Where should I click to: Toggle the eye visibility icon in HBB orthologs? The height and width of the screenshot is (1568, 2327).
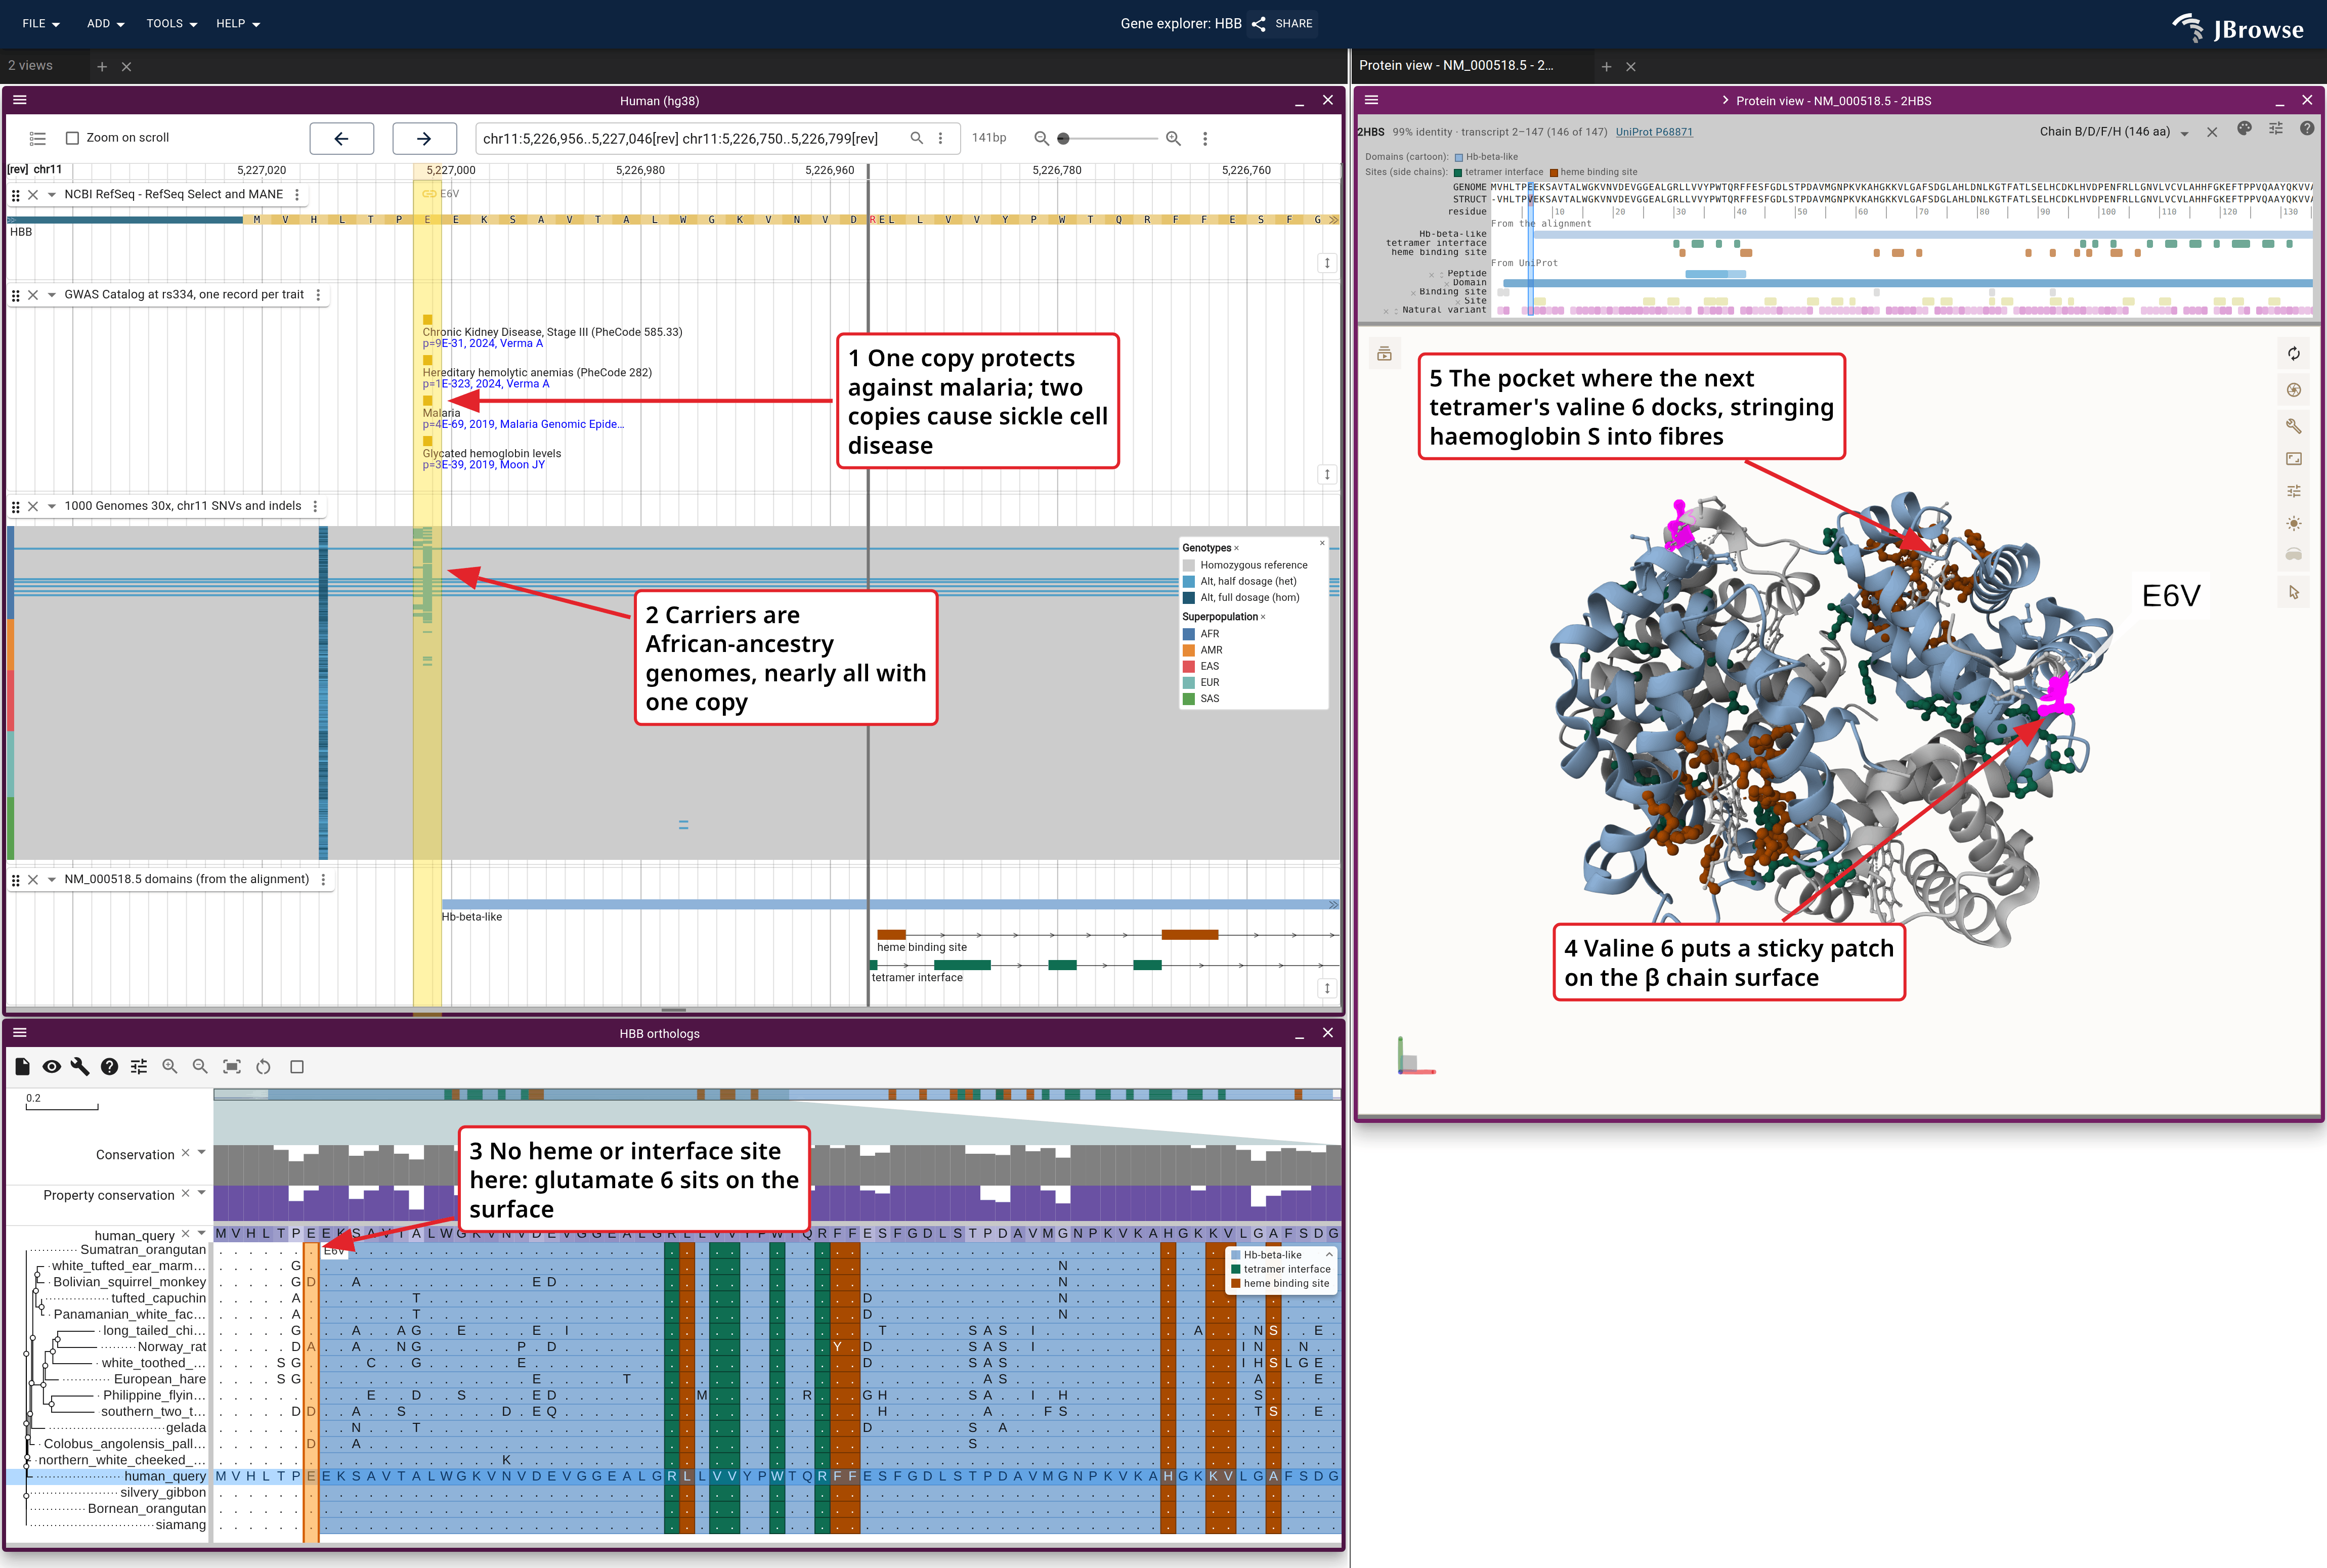51,1067
